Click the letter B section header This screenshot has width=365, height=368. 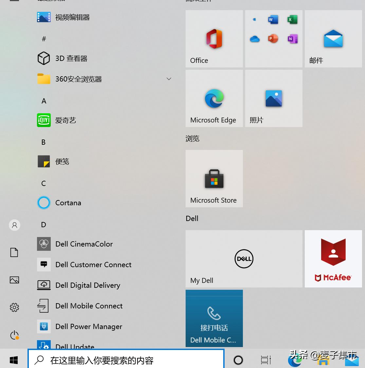tap(44, 142)
